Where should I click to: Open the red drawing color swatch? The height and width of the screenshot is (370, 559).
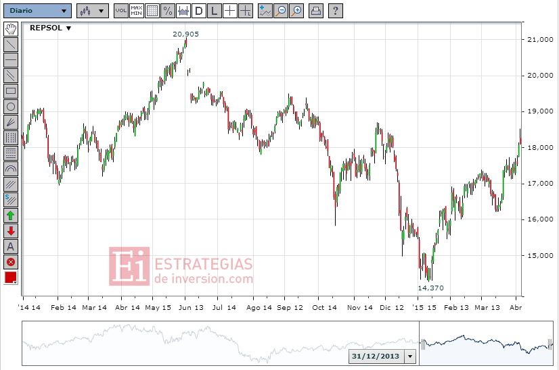11,278
